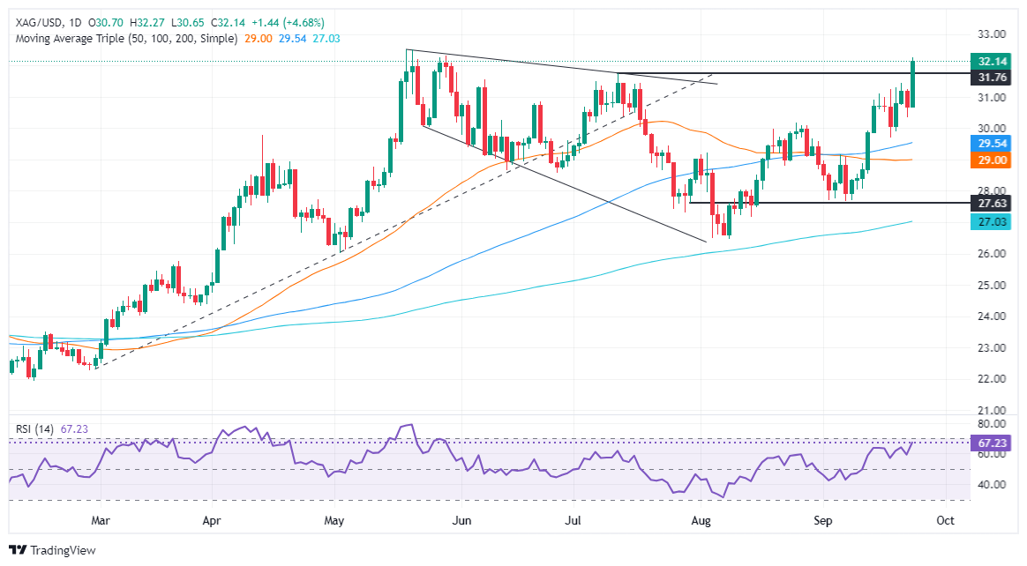Screen dimensions: 1027x566
Task: Select the orange 29.00 moving average tag
Action: tap(992, 160)
